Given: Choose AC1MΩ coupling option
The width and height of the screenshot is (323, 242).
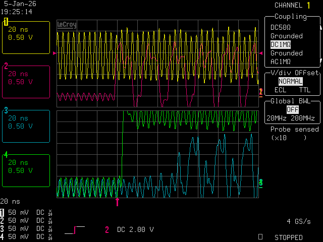Looking at the screenshot, I should point(281,62).
